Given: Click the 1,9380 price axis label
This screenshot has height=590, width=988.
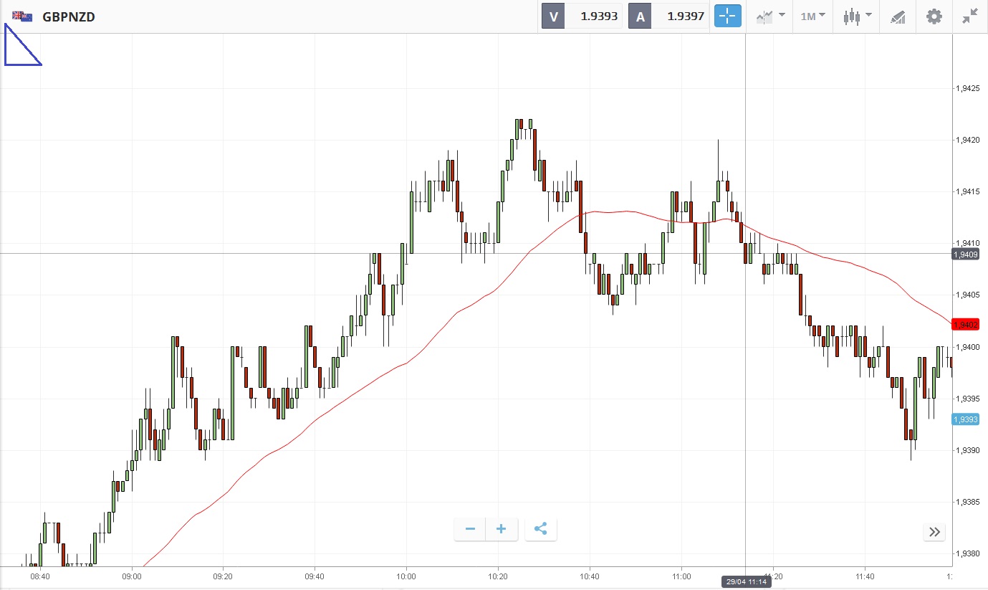Looking at the screenshot, I should [967, 553].
